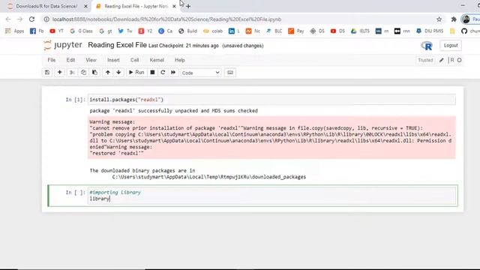
Task: Click the Logout button
Action: point(451,45)
